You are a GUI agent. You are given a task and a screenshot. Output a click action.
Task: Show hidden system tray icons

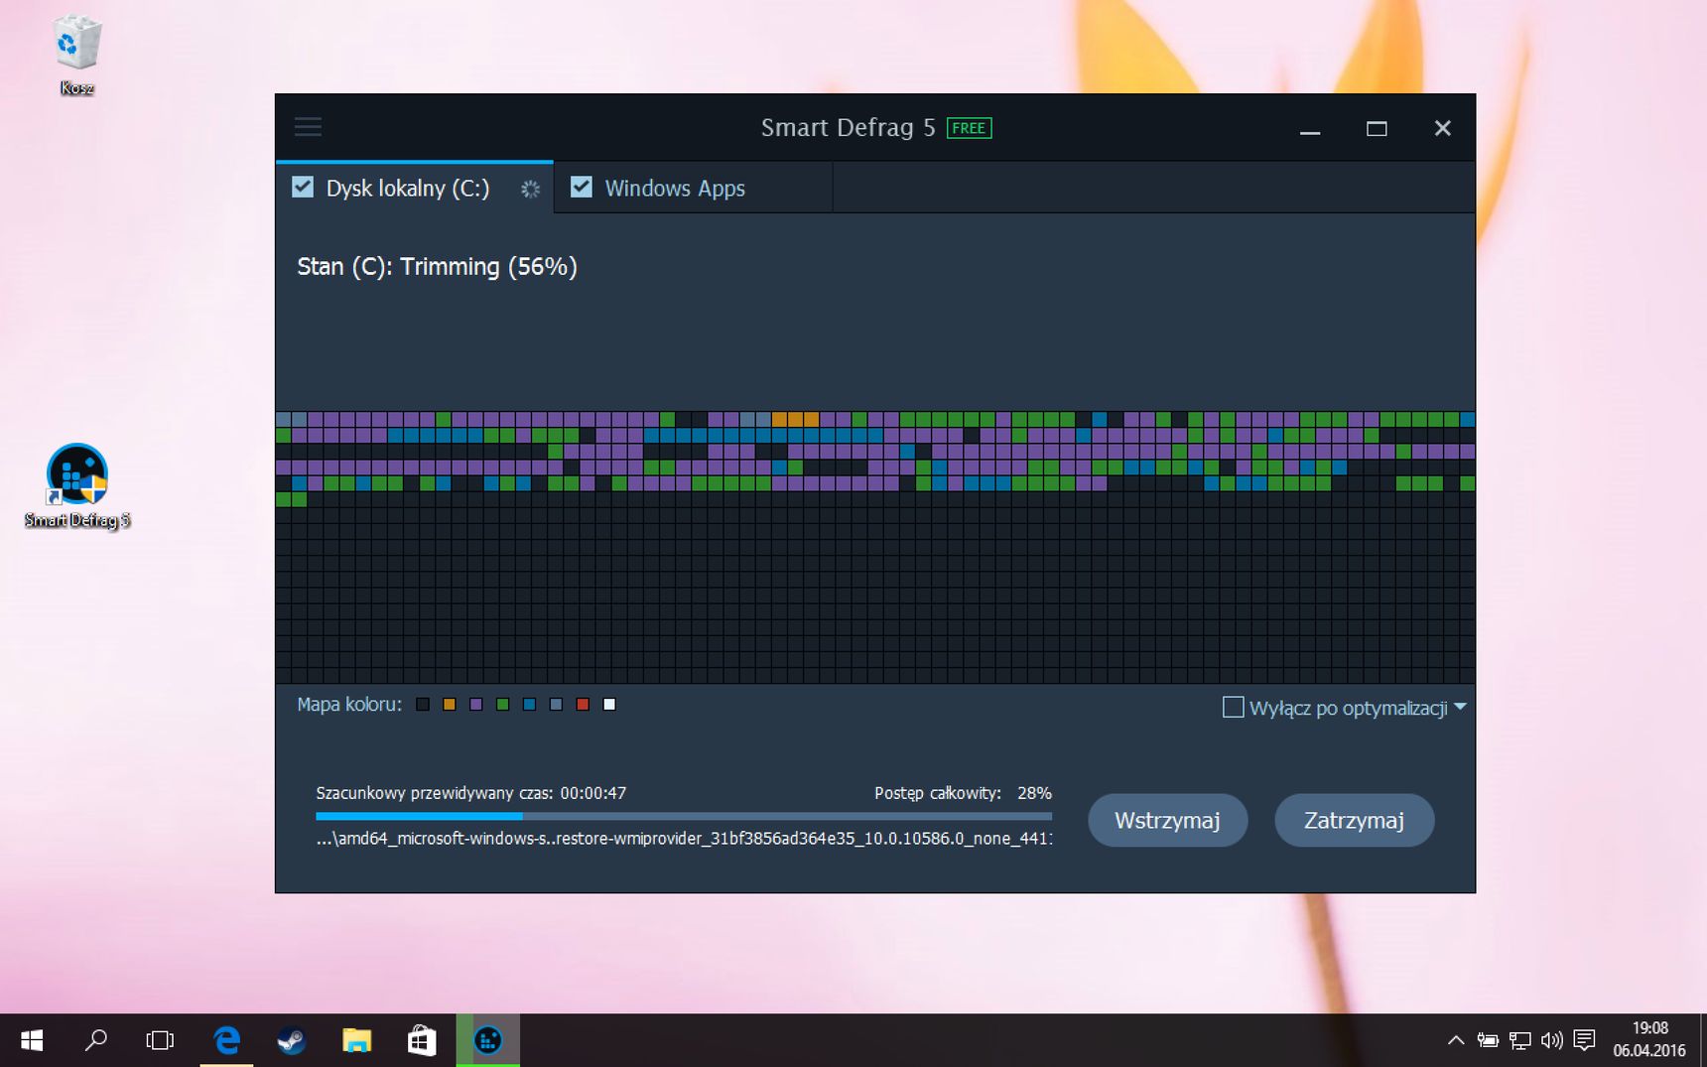pos(1456,1040)
